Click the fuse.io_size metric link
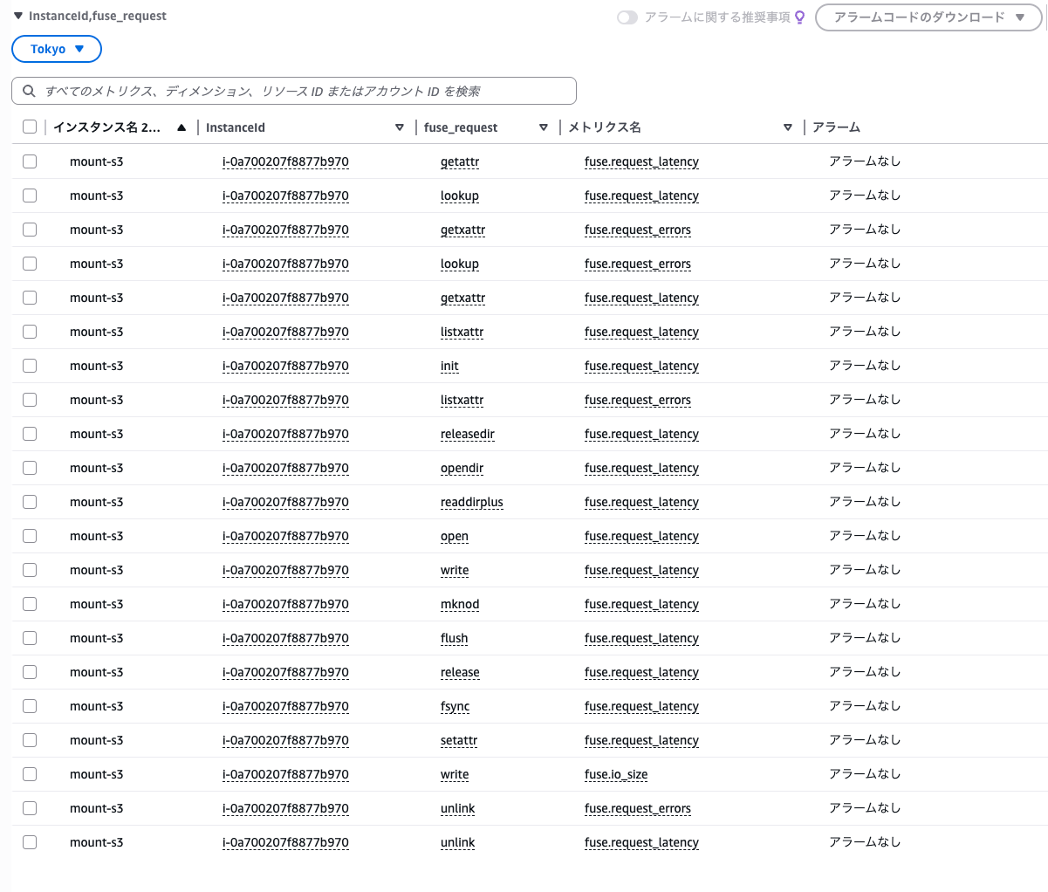 [615, 774]
